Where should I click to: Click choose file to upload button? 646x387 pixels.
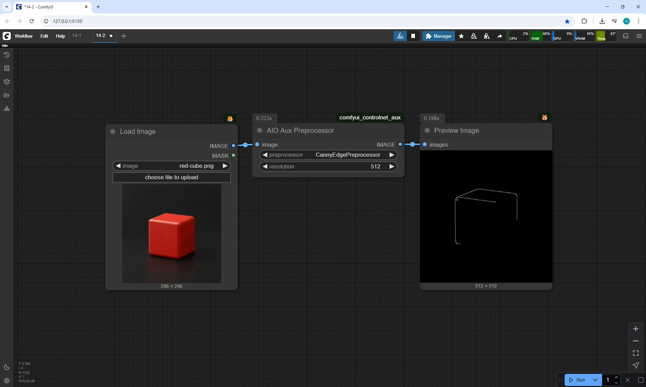172,177
